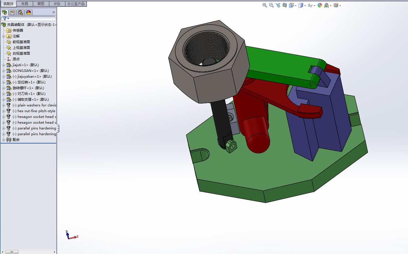Click the Hide/Show Items glasses icon
408x254 pixels.
(310, 5)
